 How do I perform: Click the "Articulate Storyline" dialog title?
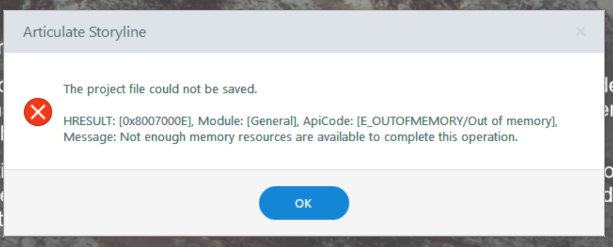pos(85,32)
